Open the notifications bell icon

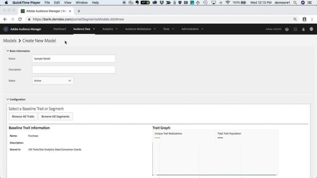pos(303,29)
